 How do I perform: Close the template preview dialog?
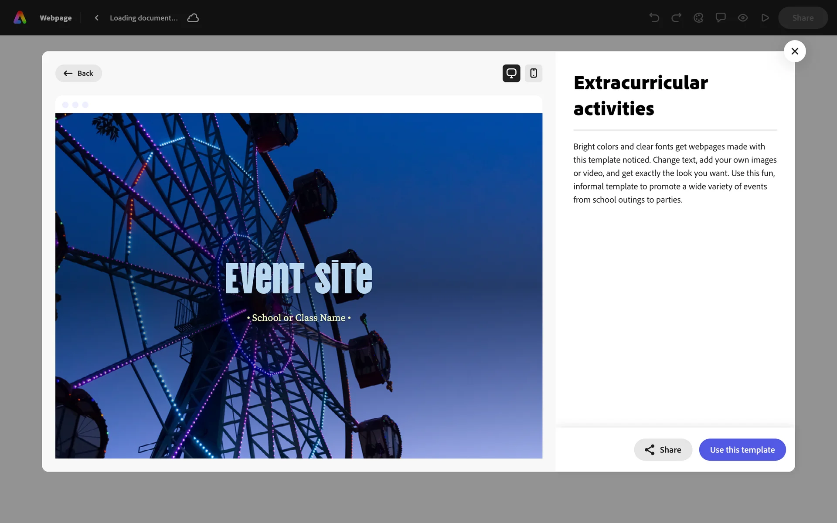794,51
